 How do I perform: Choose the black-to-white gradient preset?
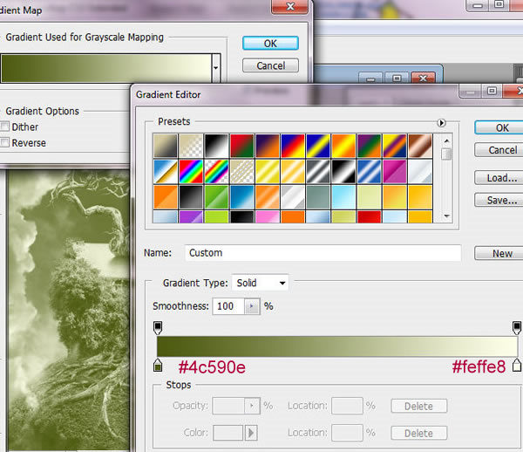(216, 146)
